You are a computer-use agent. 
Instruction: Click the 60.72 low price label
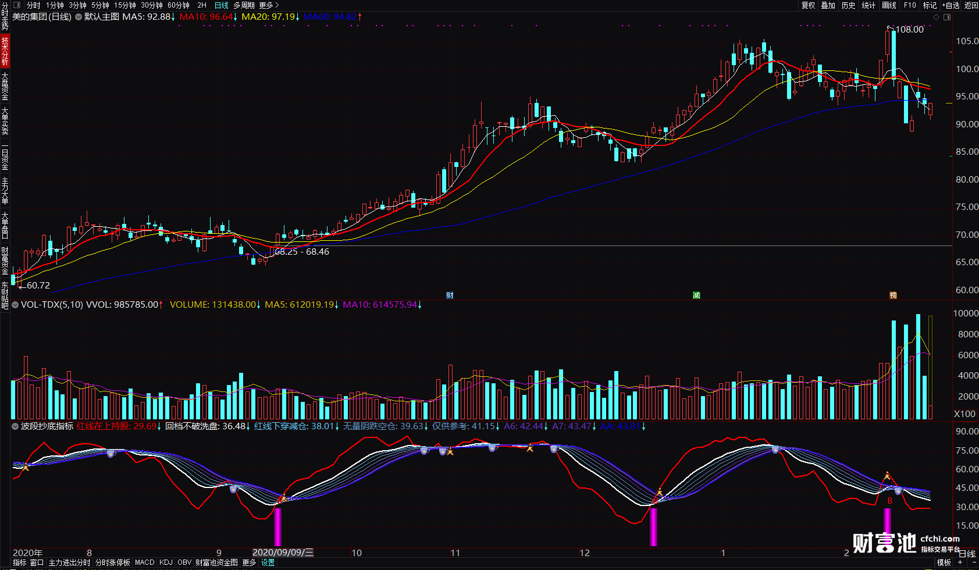[x=38, y=286]
